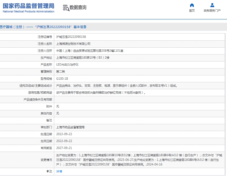
Task: Click the 变更情况 row label
Action: pyautogui.click(x=46, y=160)
